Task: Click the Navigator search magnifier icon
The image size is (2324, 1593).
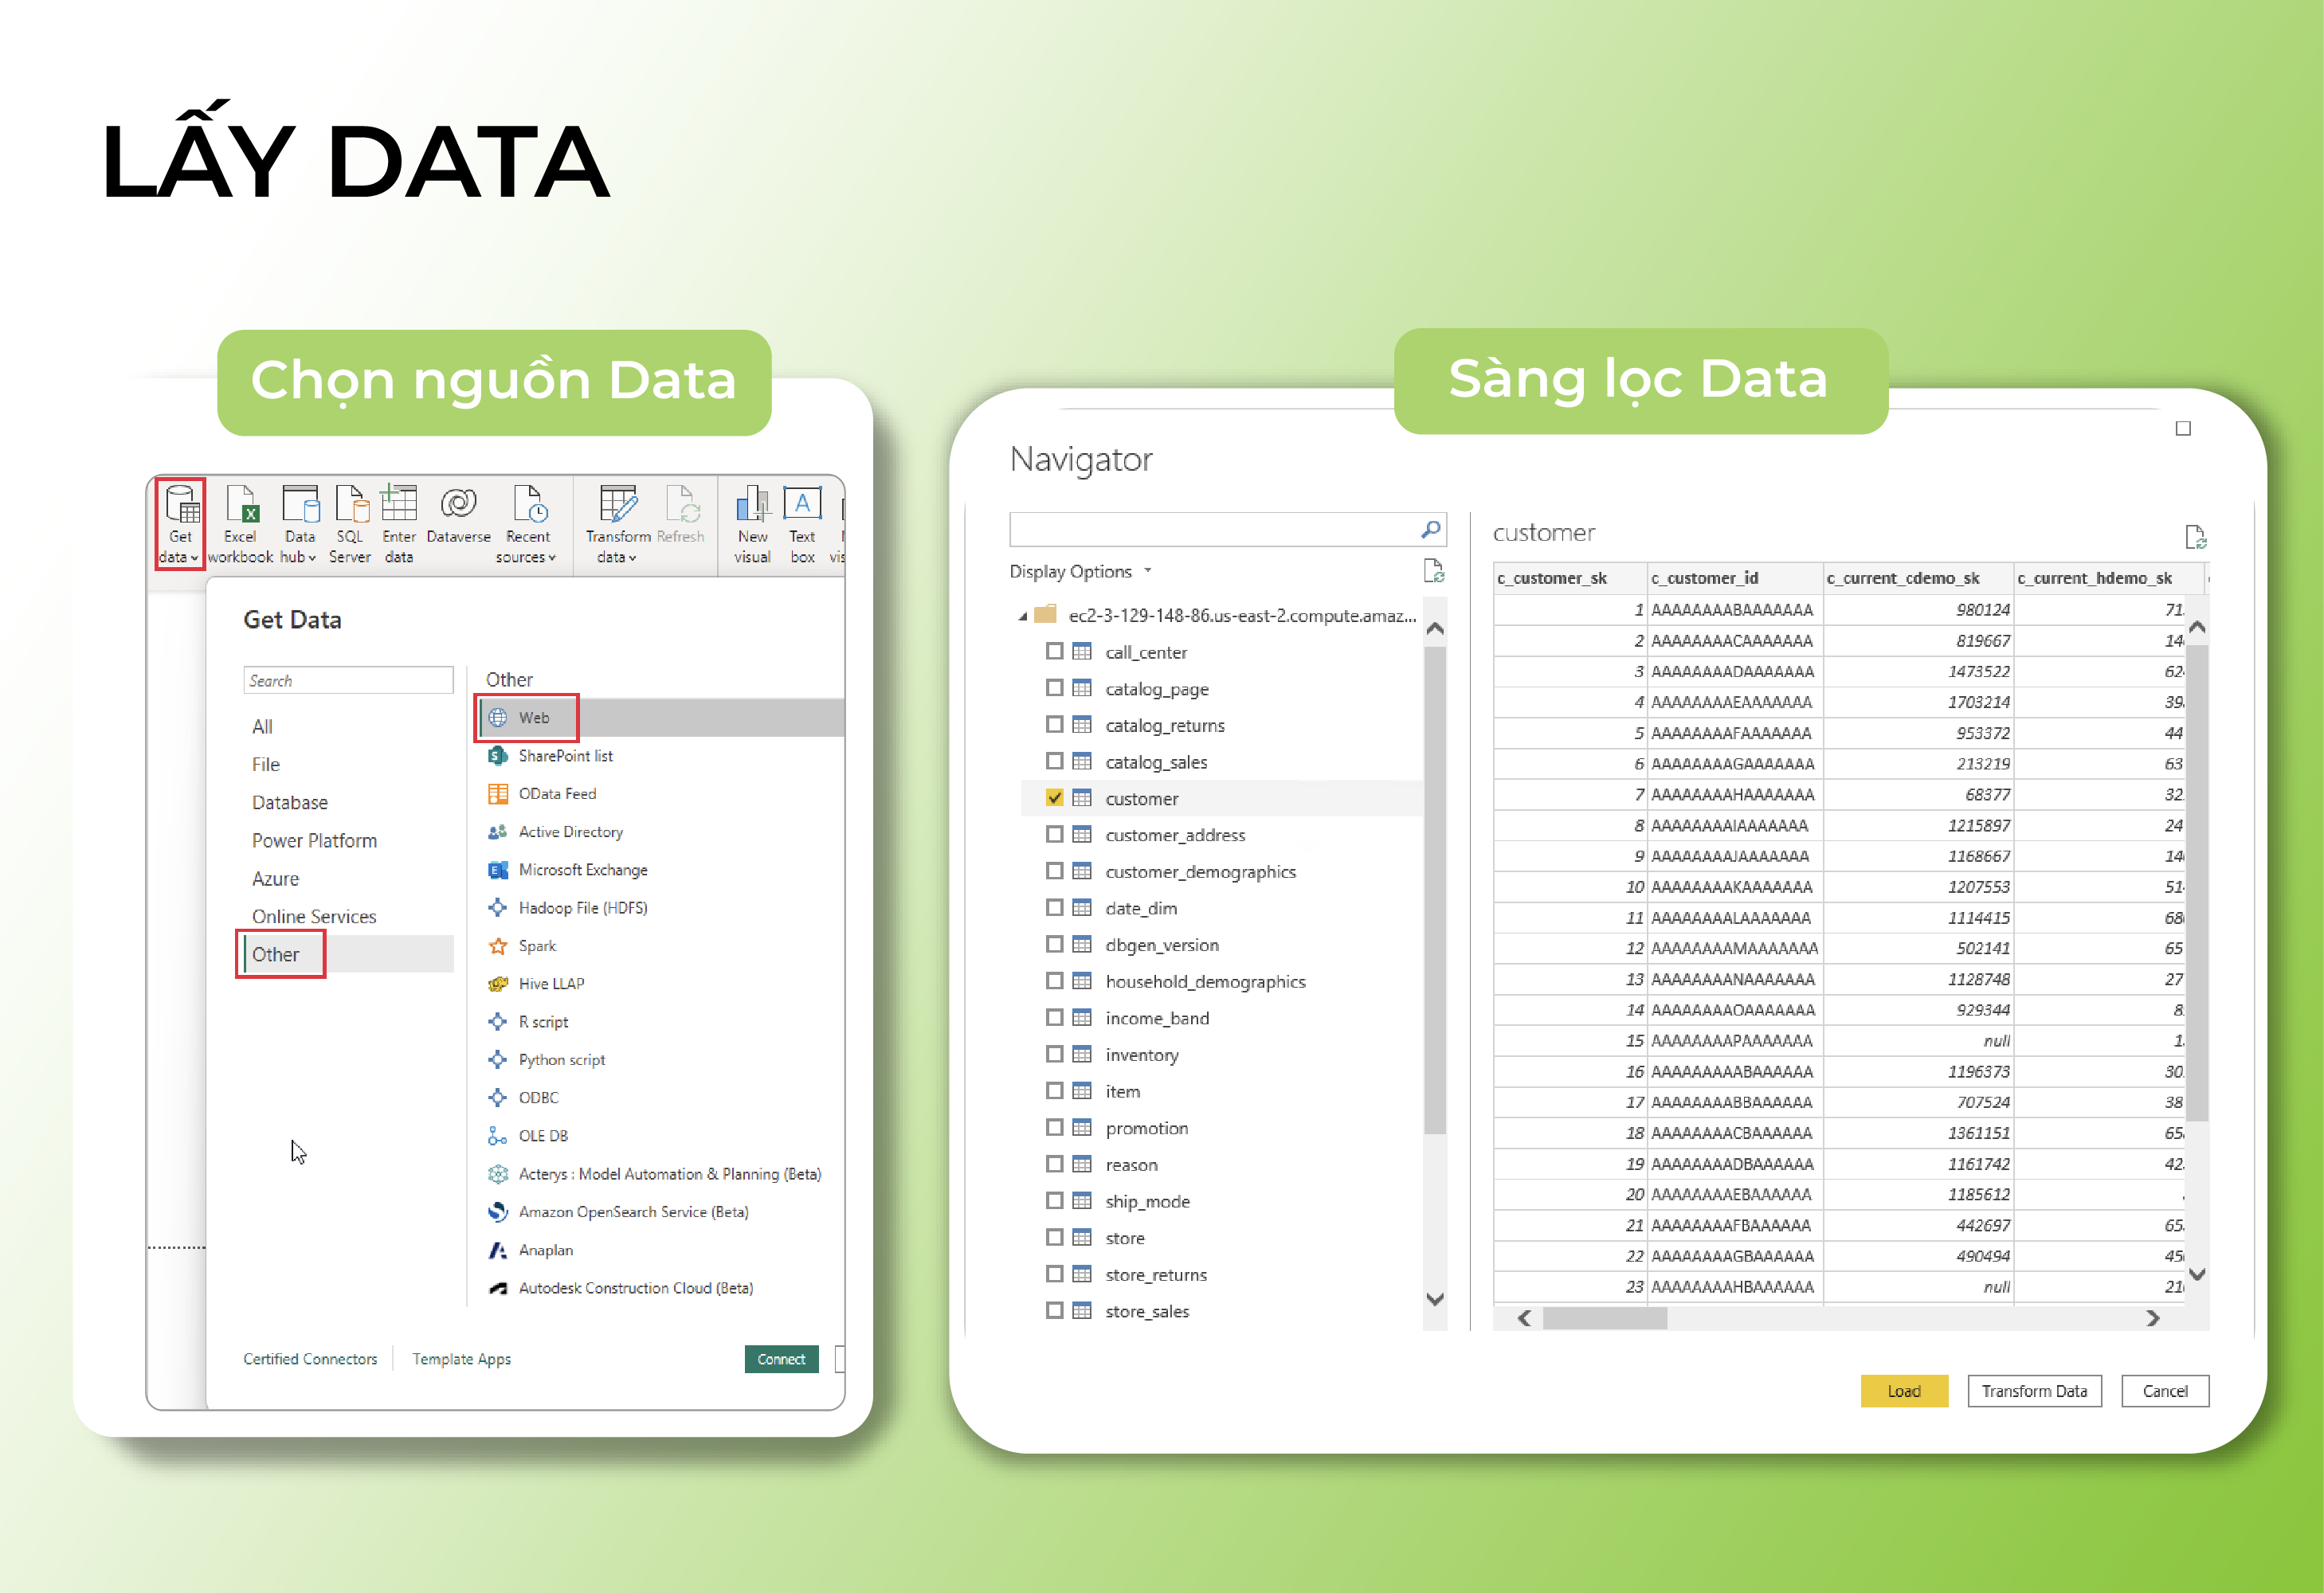Action: 1430,529
